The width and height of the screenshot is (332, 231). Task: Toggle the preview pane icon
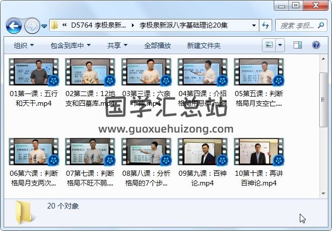298,45
